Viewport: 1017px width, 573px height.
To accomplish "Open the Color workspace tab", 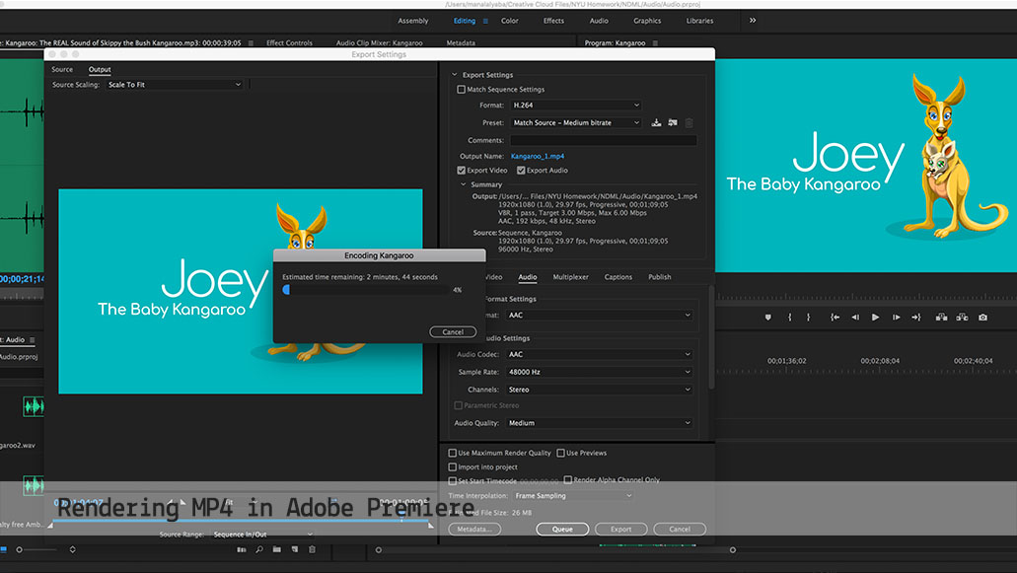I will [x=510, y=21].
